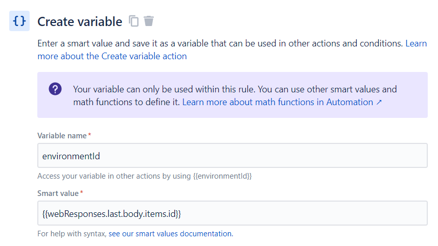Click the red asterisk beside Smart value
The image size is (438, 246).
[x=82, y=192]
